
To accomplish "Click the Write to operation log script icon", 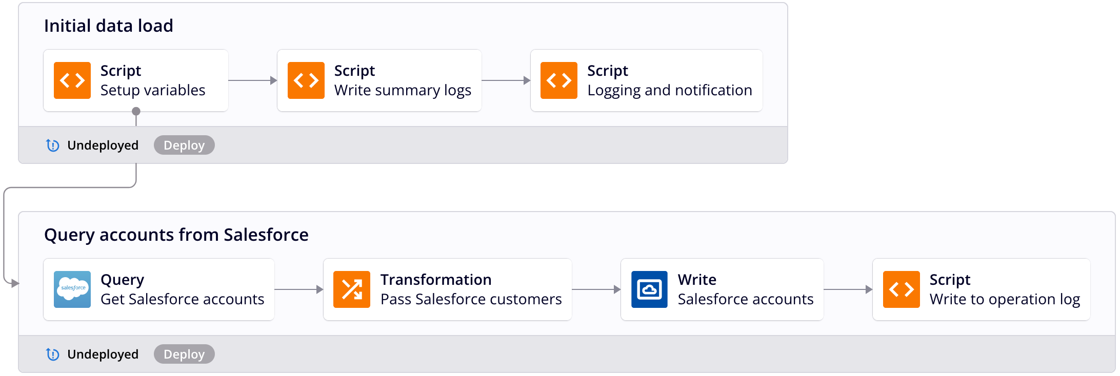I will [x=902, y=289].
